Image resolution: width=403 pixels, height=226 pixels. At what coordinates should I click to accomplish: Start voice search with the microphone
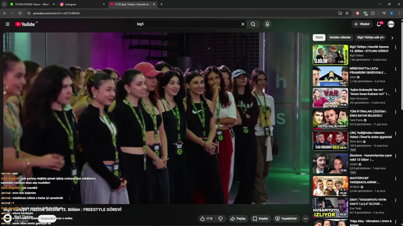tap(267, 24)
